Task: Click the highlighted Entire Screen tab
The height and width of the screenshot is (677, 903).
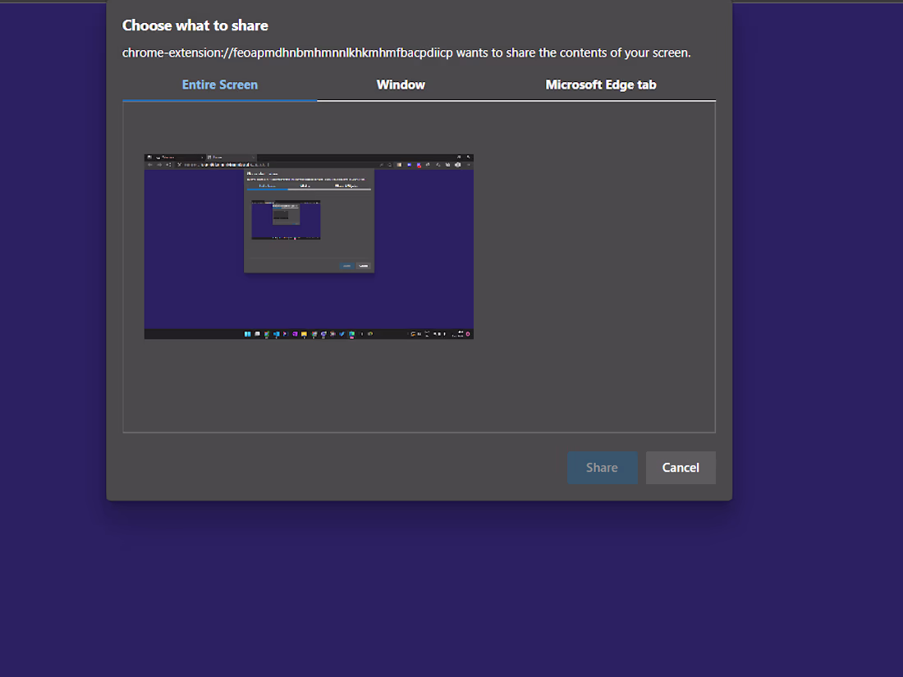Action: click(x=219, y=85)
